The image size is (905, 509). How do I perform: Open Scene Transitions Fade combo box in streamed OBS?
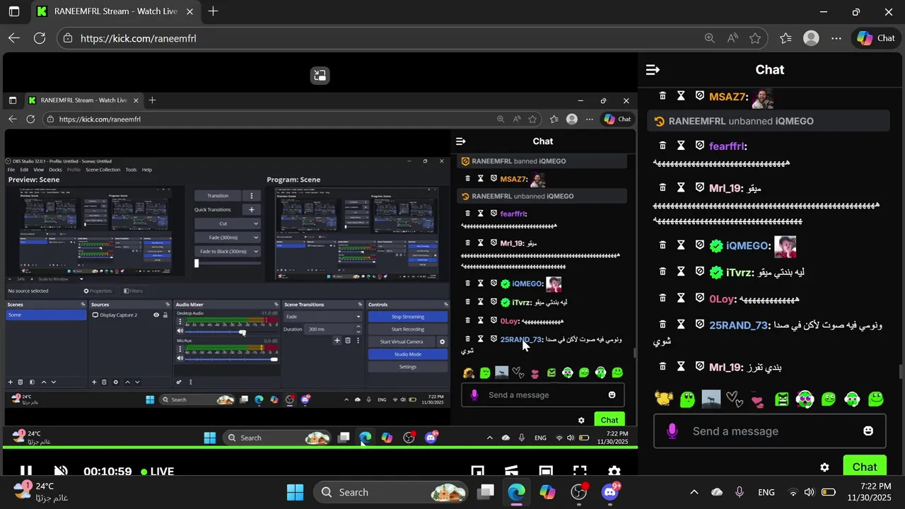[x=323, y=317]
